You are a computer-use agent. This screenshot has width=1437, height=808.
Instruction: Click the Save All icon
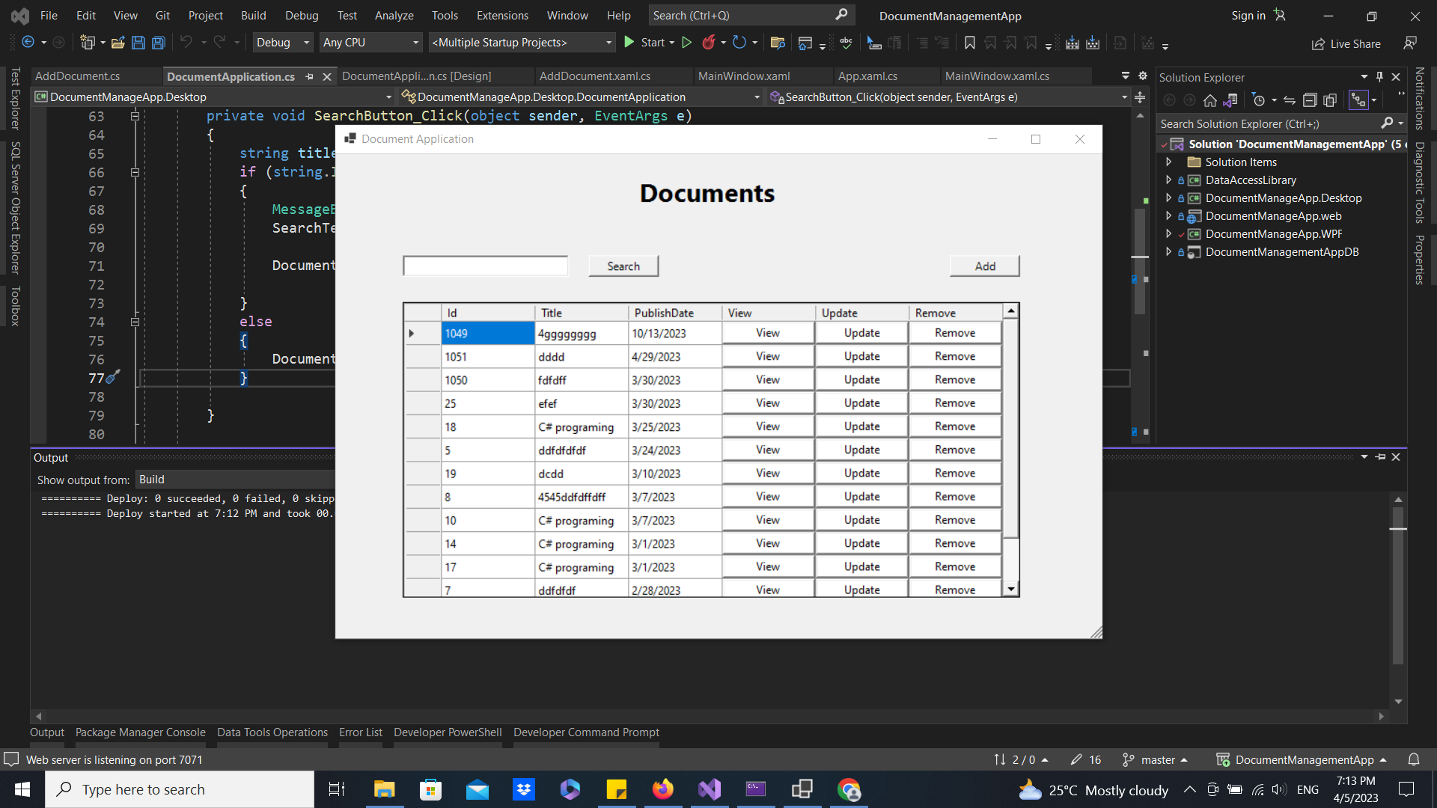pyautogui.click(x=158, y=43)
